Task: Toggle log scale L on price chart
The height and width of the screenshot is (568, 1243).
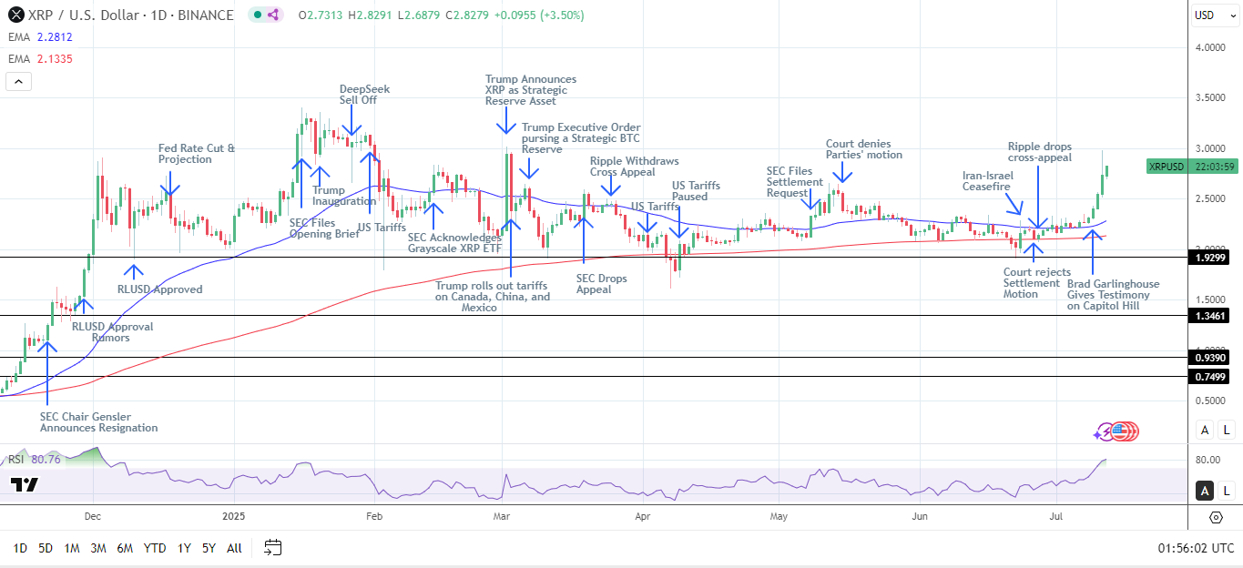Action: tap(1227, 430)
